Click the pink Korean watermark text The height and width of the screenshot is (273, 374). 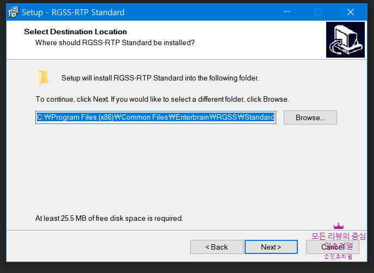coord(339,240)
